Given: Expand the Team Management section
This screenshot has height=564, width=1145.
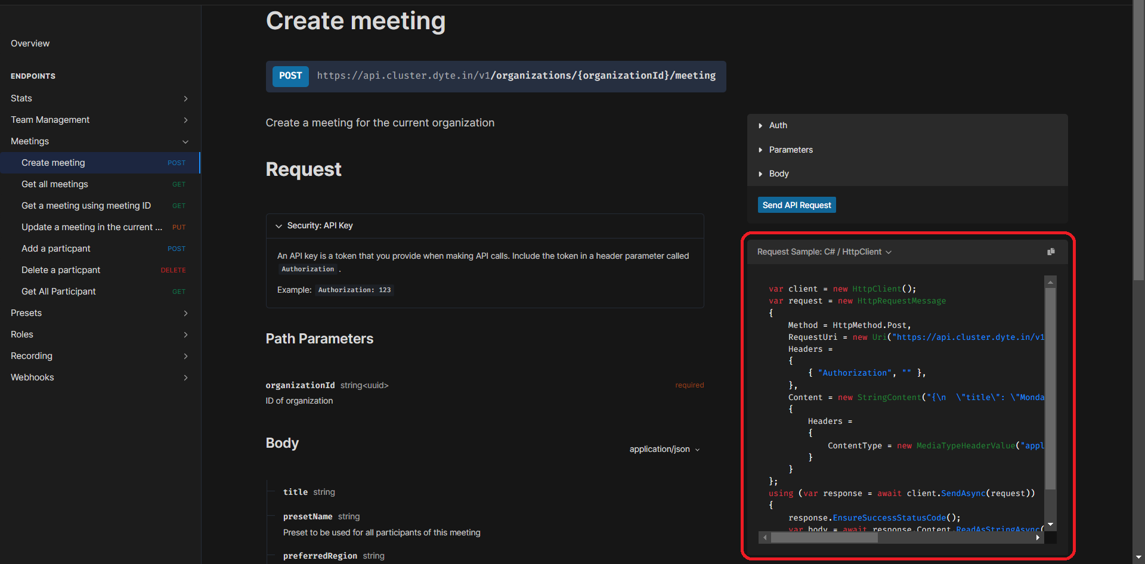Looking at the screenshot, I should 100,120.
